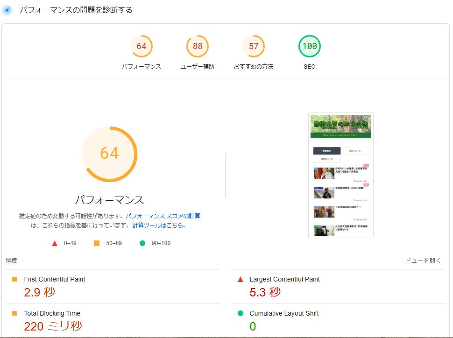Screen dimensions: 453x338
Task: Click the green circle Cumulative Layout Shift icon
Action: pyautogui.click(x=241, y=313)
